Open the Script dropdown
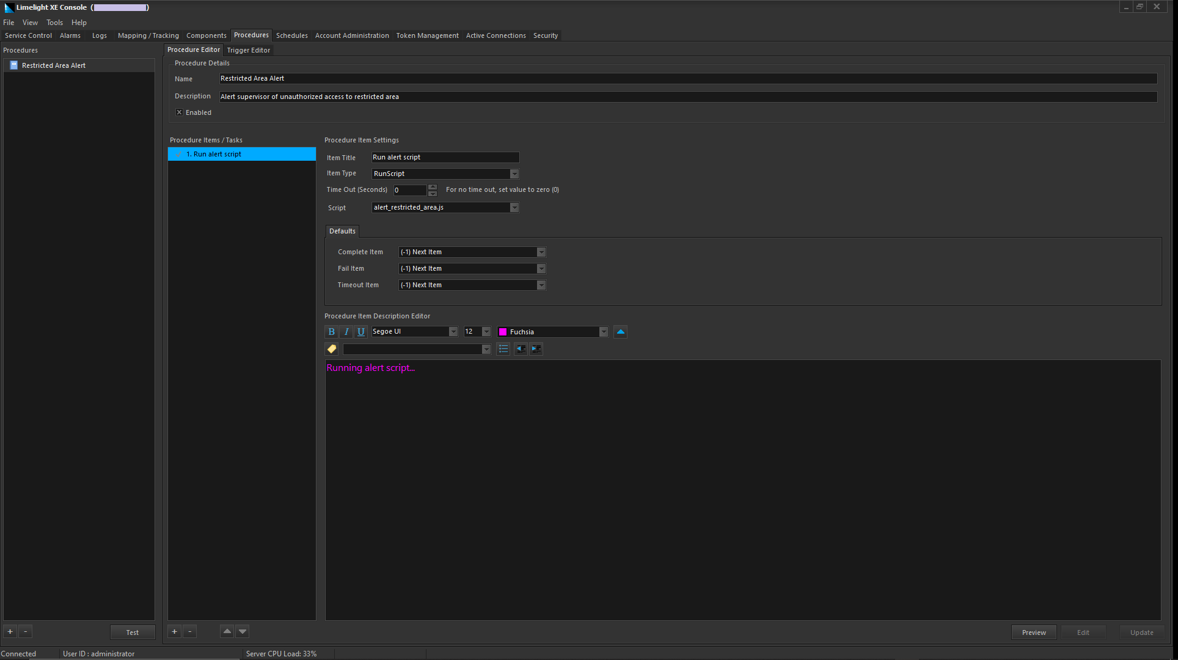The width and height of the screenshot is (1178, 660). (x=514, y=208)
